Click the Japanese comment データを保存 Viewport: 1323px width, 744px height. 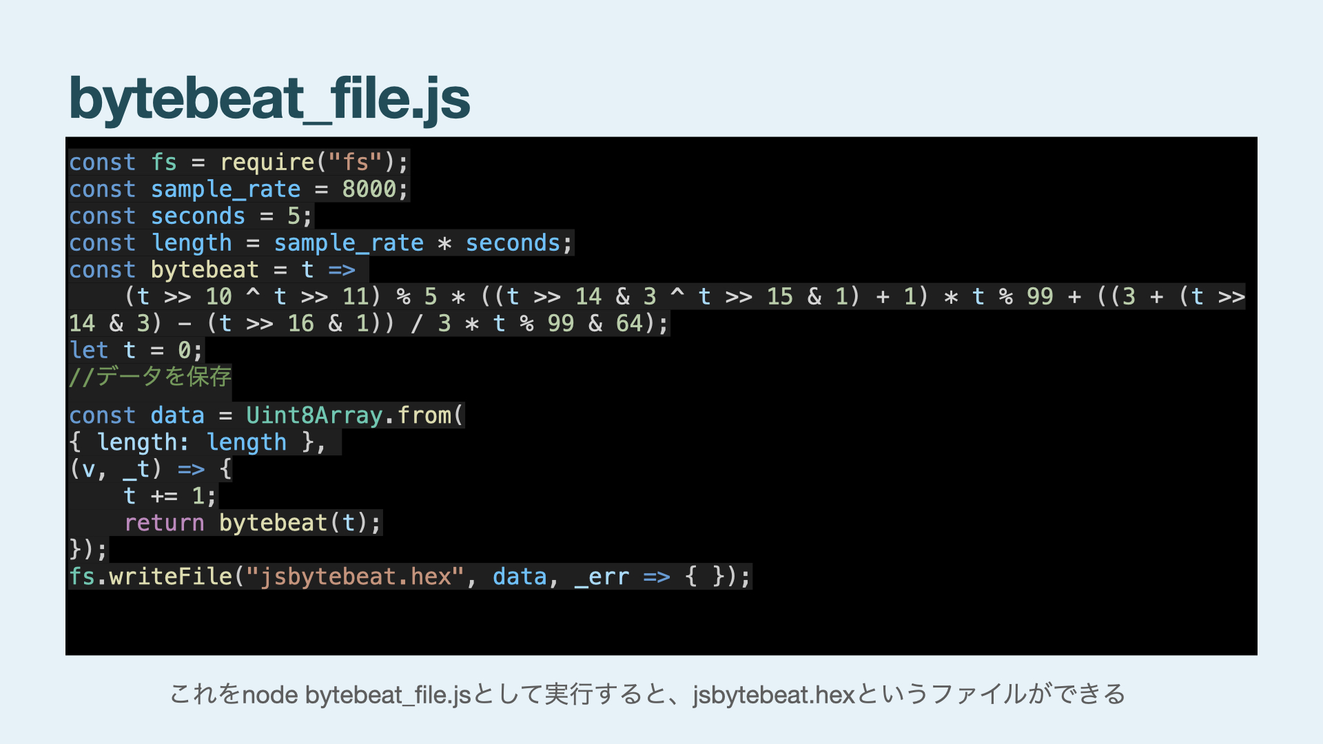(x=150, y=377)
